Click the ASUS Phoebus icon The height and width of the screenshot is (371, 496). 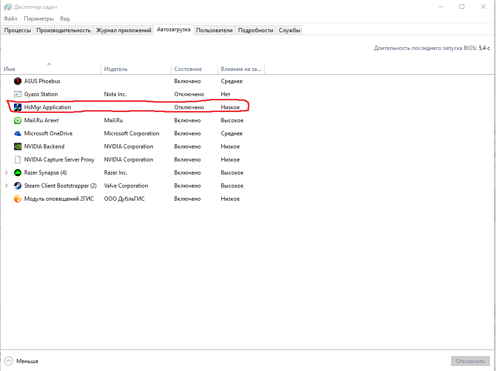(x=18, y=81)
